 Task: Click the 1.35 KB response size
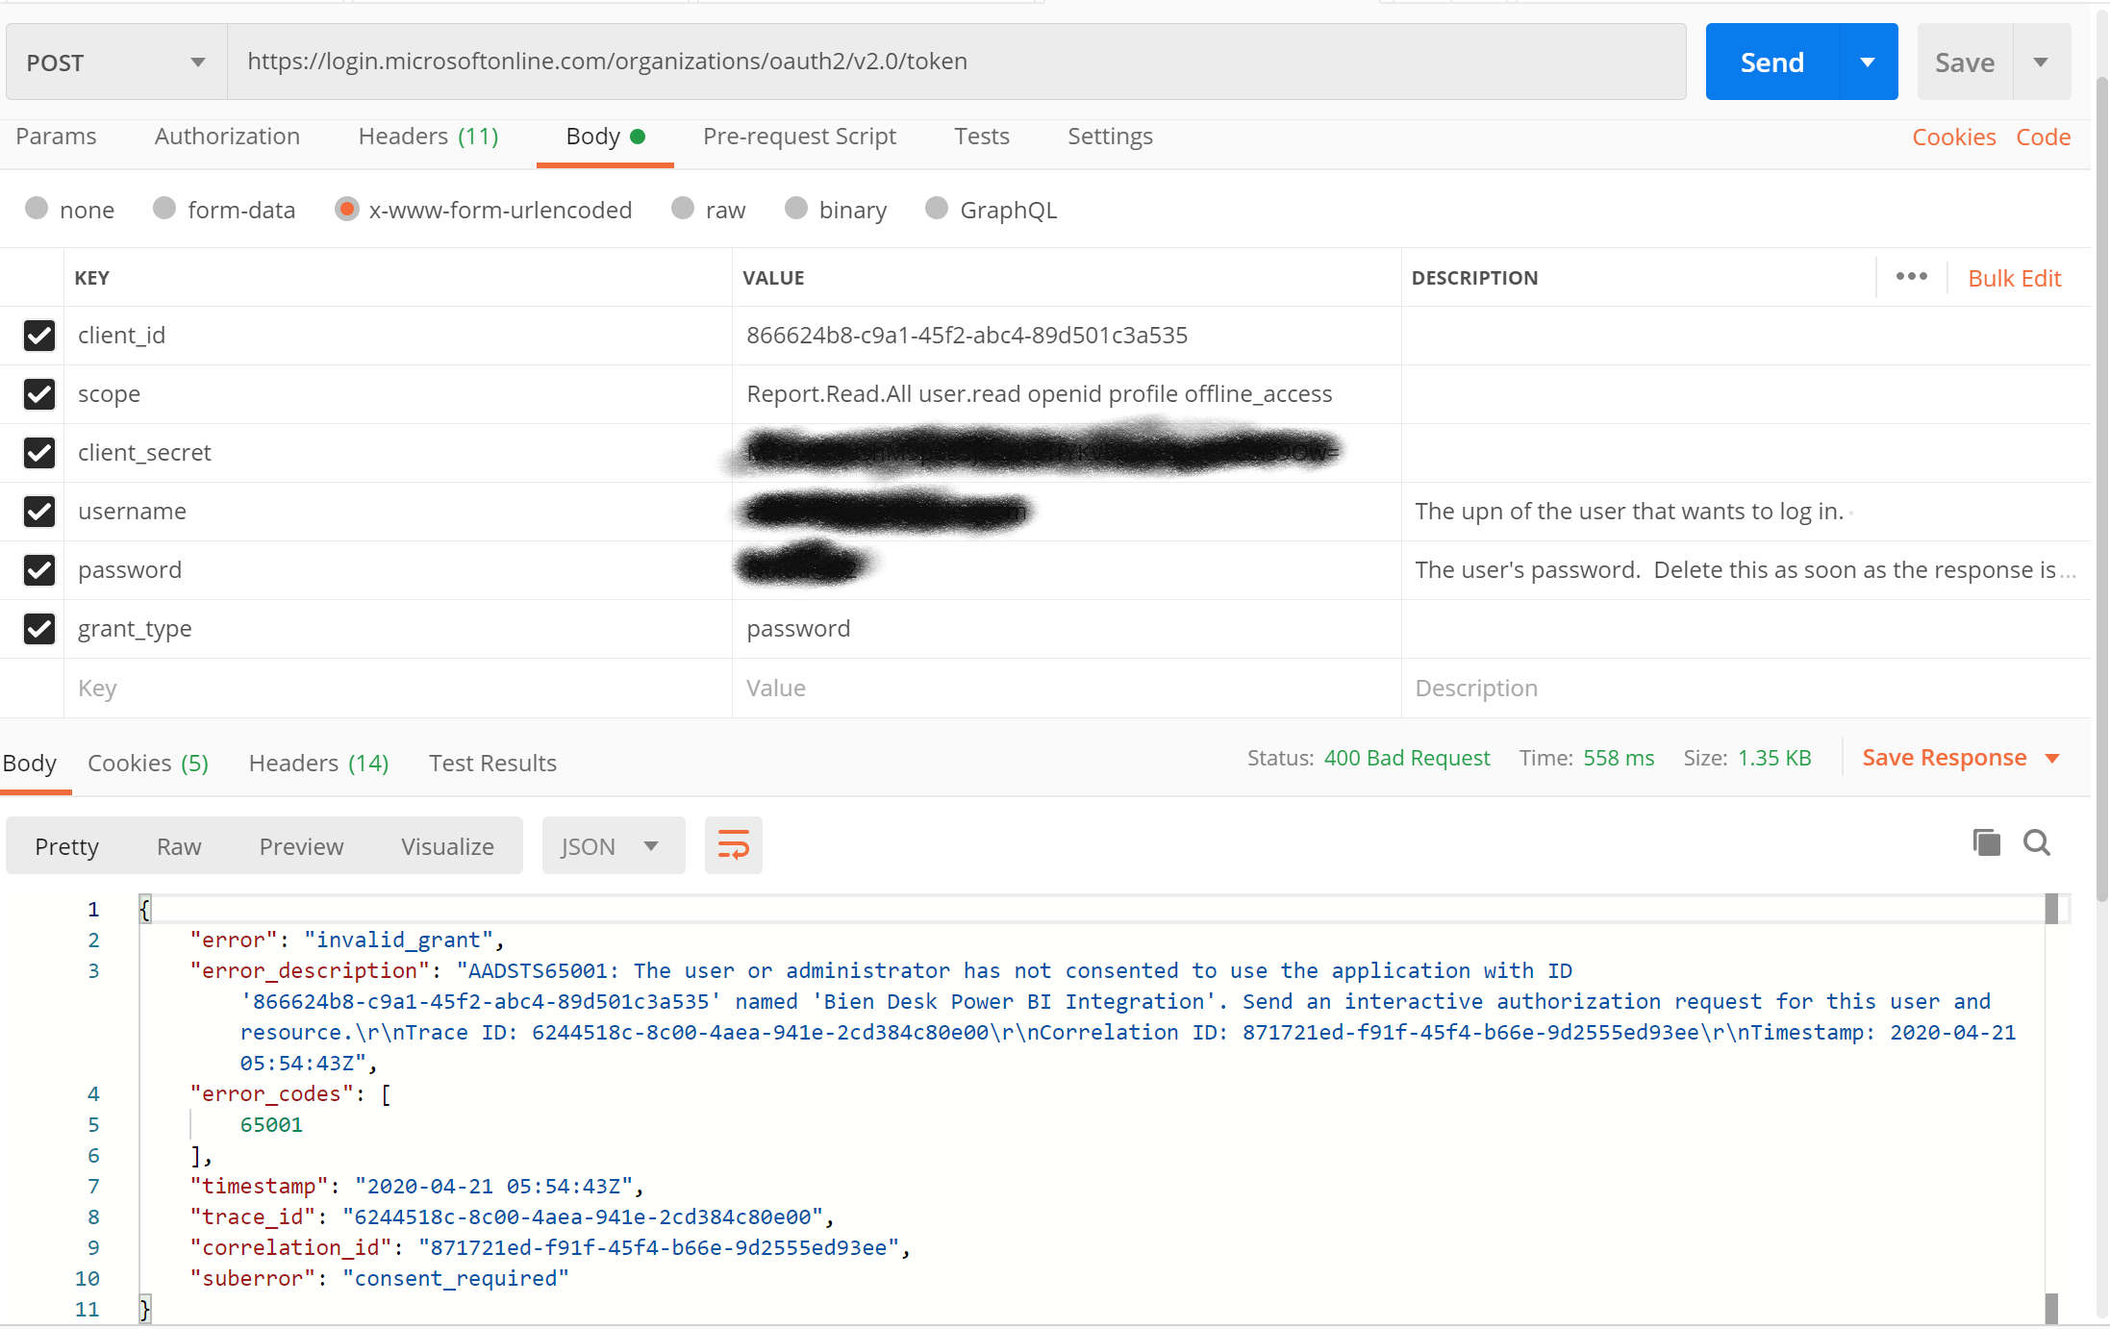pos(1774,758)
